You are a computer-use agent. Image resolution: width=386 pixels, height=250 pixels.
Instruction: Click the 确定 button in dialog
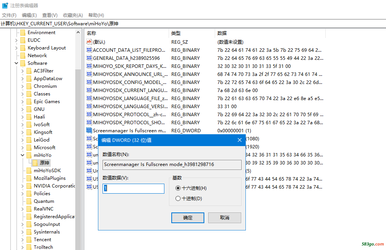(188, 217)
